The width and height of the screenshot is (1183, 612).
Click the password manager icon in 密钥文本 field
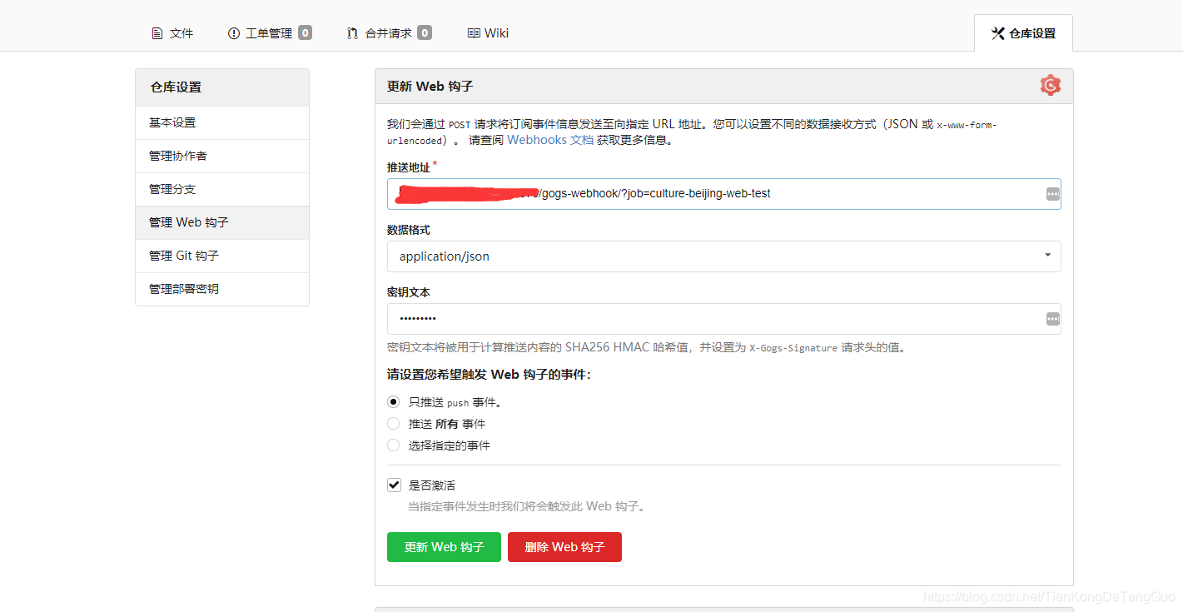click(x=1053, y=319)
